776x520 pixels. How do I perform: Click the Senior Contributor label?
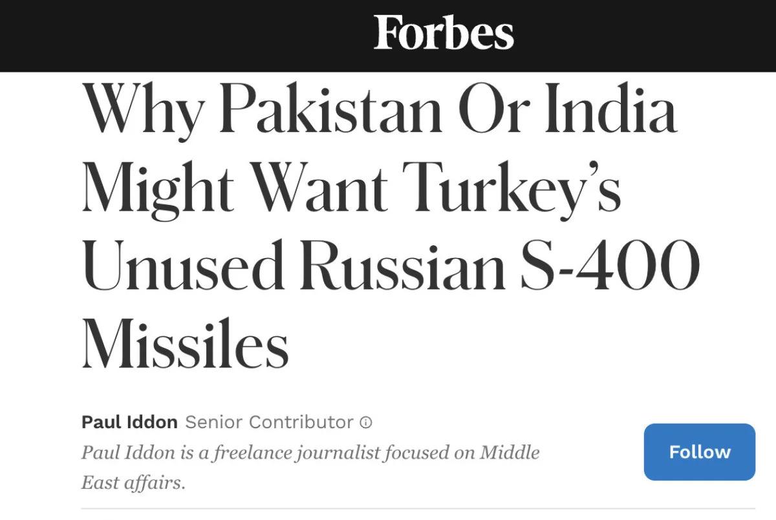pos(269,422)
